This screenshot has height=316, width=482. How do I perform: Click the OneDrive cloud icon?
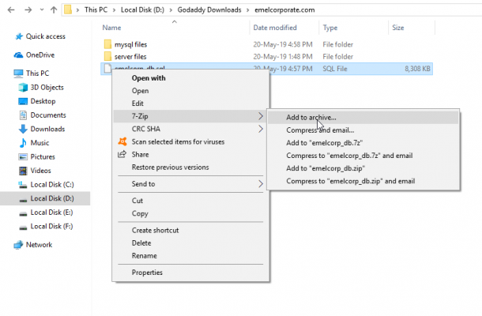coord(19,55)
